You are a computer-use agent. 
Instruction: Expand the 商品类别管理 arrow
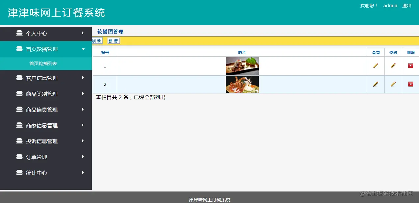coord(83,93)
